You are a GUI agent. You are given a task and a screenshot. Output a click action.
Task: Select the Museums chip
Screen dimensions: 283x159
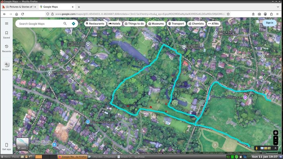(x=156, y=23)
